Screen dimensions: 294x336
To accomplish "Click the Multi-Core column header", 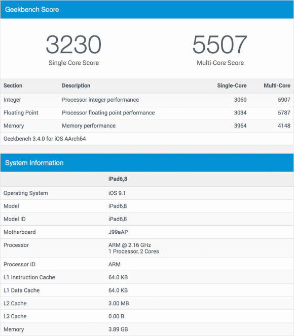I will (x=277, y=86).
